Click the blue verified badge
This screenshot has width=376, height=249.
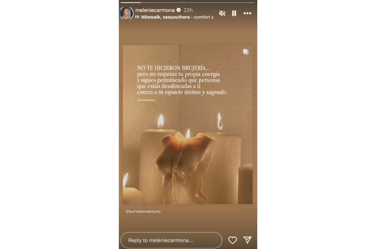coord(179,10)
